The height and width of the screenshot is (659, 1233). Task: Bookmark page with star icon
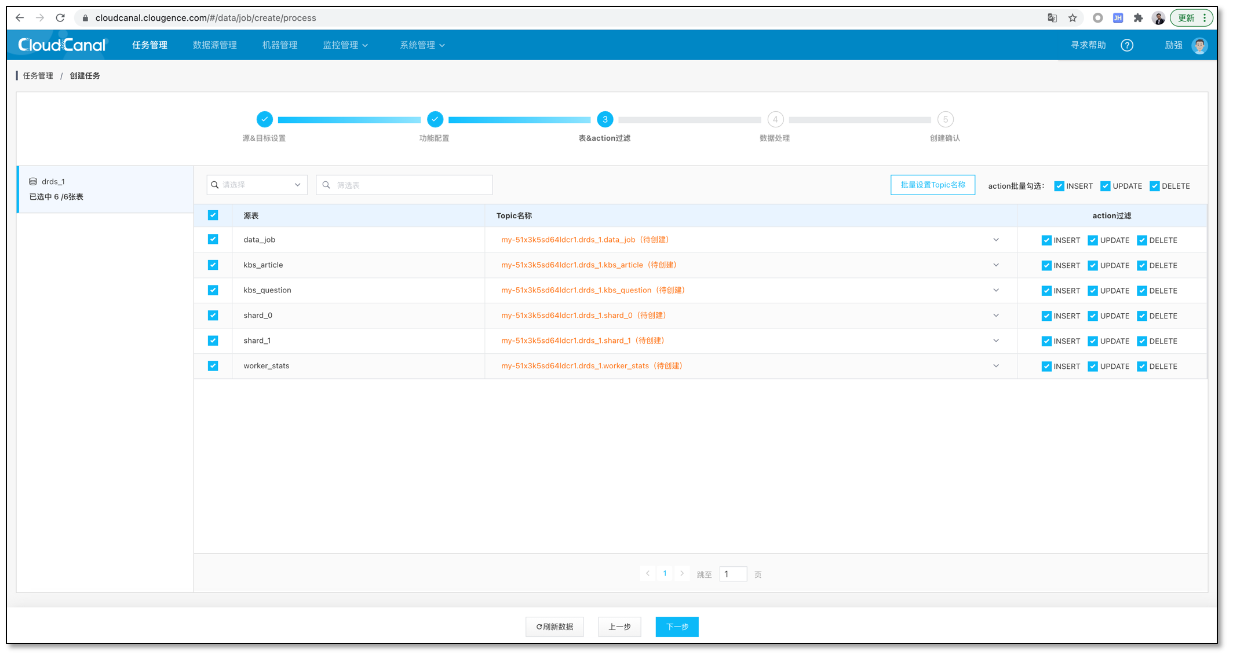1073,18
